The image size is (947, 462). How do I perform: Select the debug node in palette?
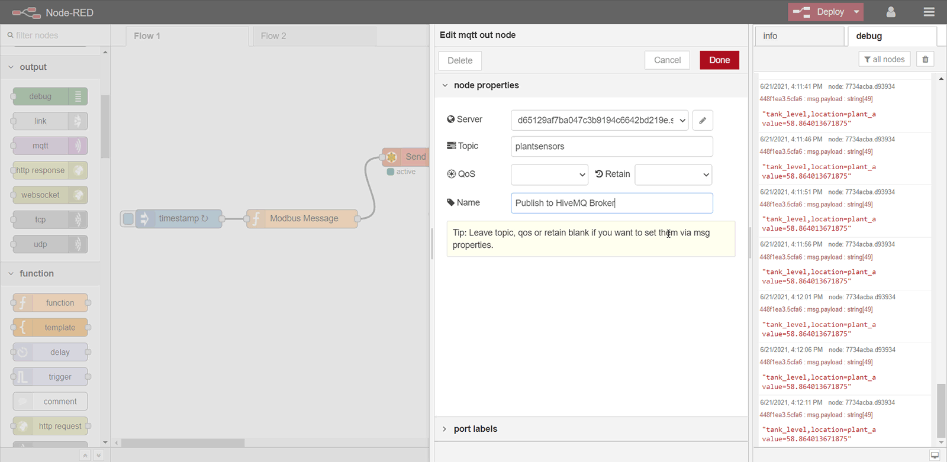[x=50, y=96]
